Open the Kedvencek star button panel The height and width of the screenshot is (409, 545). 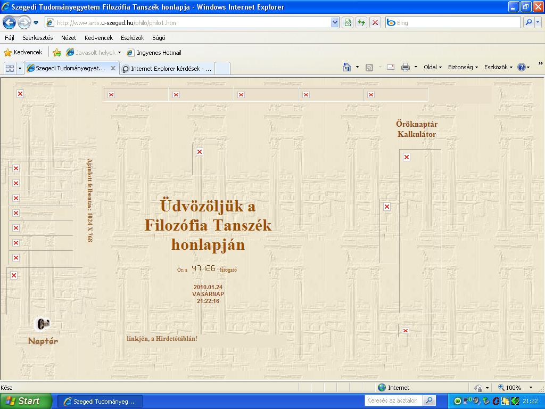coord(23,53)
